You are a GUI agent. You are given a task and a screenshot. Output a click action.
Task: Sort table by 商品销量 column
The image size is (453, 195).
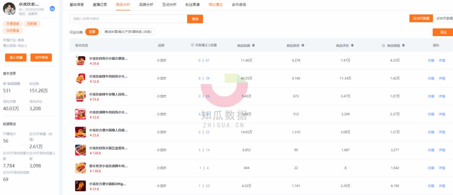pos(404,45)
